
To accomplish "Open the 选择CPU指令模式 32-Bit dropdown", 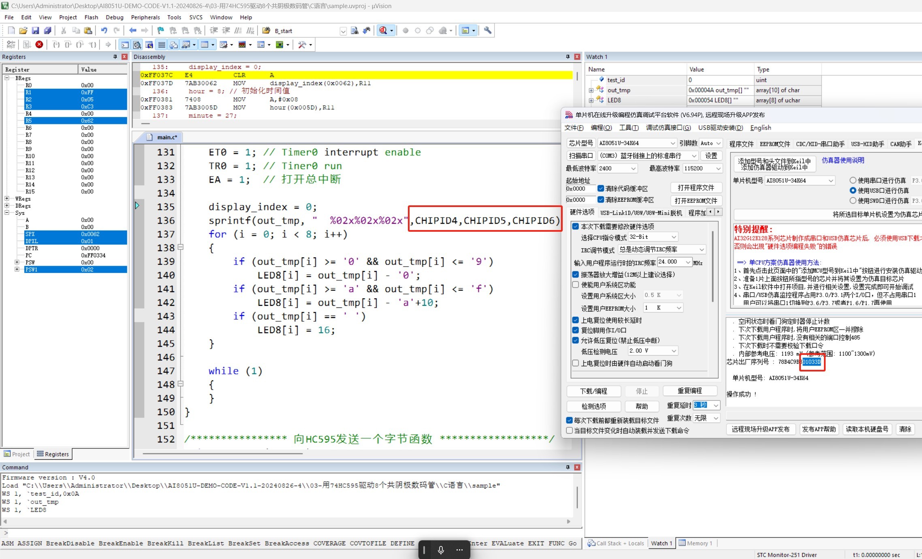I will 653,237.
